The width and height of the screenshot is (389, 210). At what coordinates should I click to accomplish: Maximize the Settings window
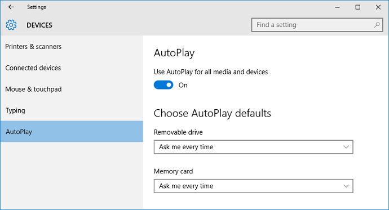point(358,7)
